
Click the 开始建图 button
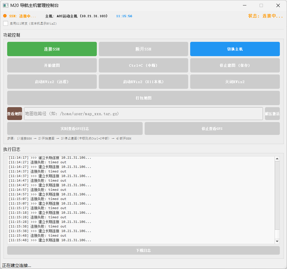[52, 65]
